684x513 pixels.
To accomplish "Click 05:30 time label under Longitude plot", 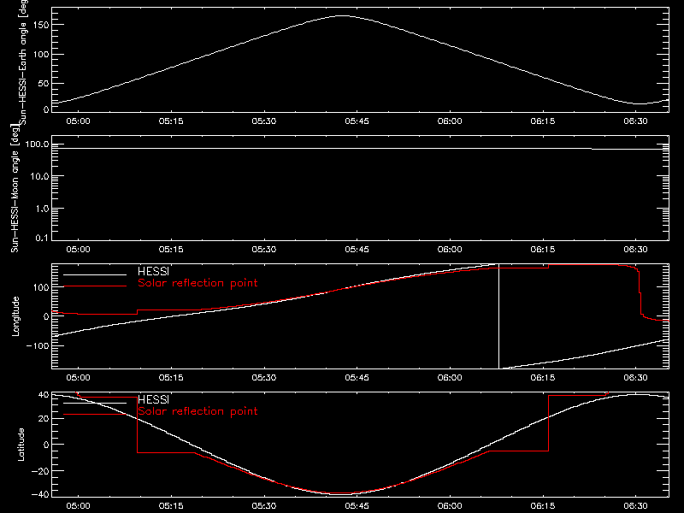I will coord(264,378).
